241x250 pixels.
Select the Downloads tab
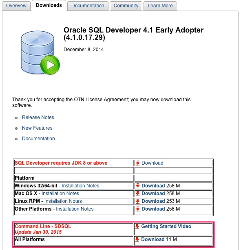click(x=49, y=5)
